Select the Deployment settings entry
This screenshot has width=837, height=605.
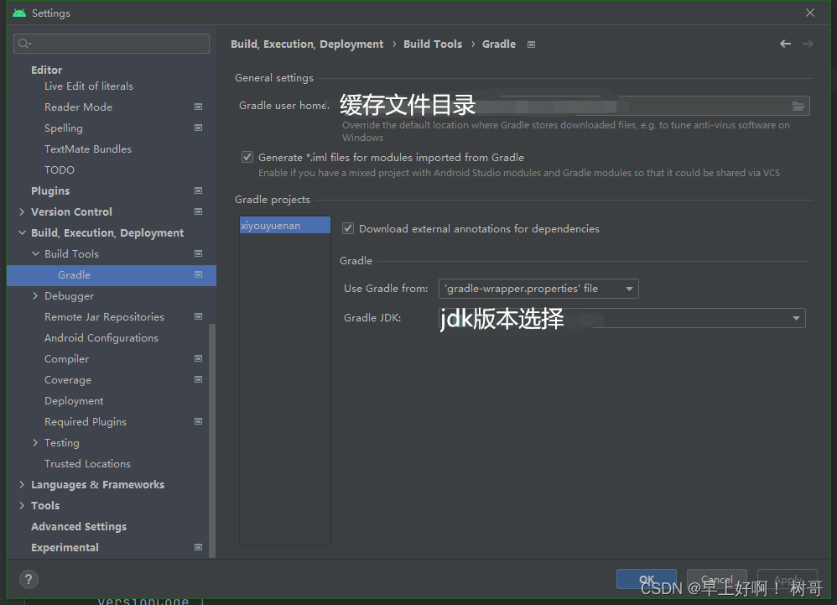pyautogui.click(x=74, y=401)
